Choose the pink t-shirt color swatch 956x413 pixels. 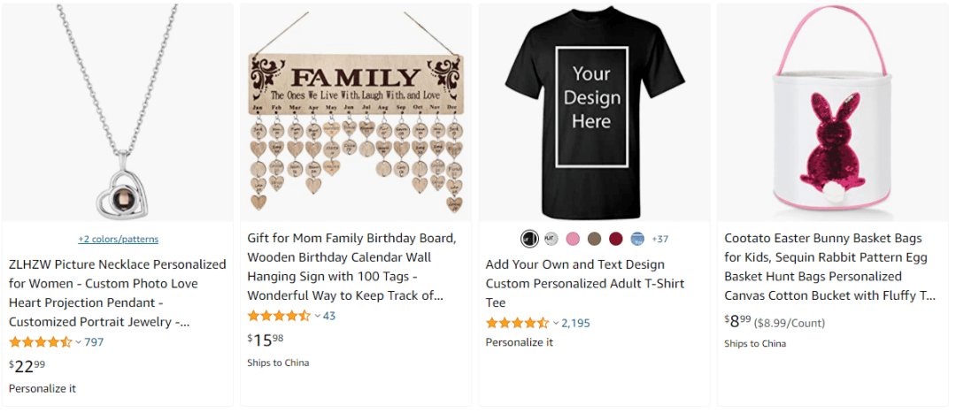[x=573, y=239]
